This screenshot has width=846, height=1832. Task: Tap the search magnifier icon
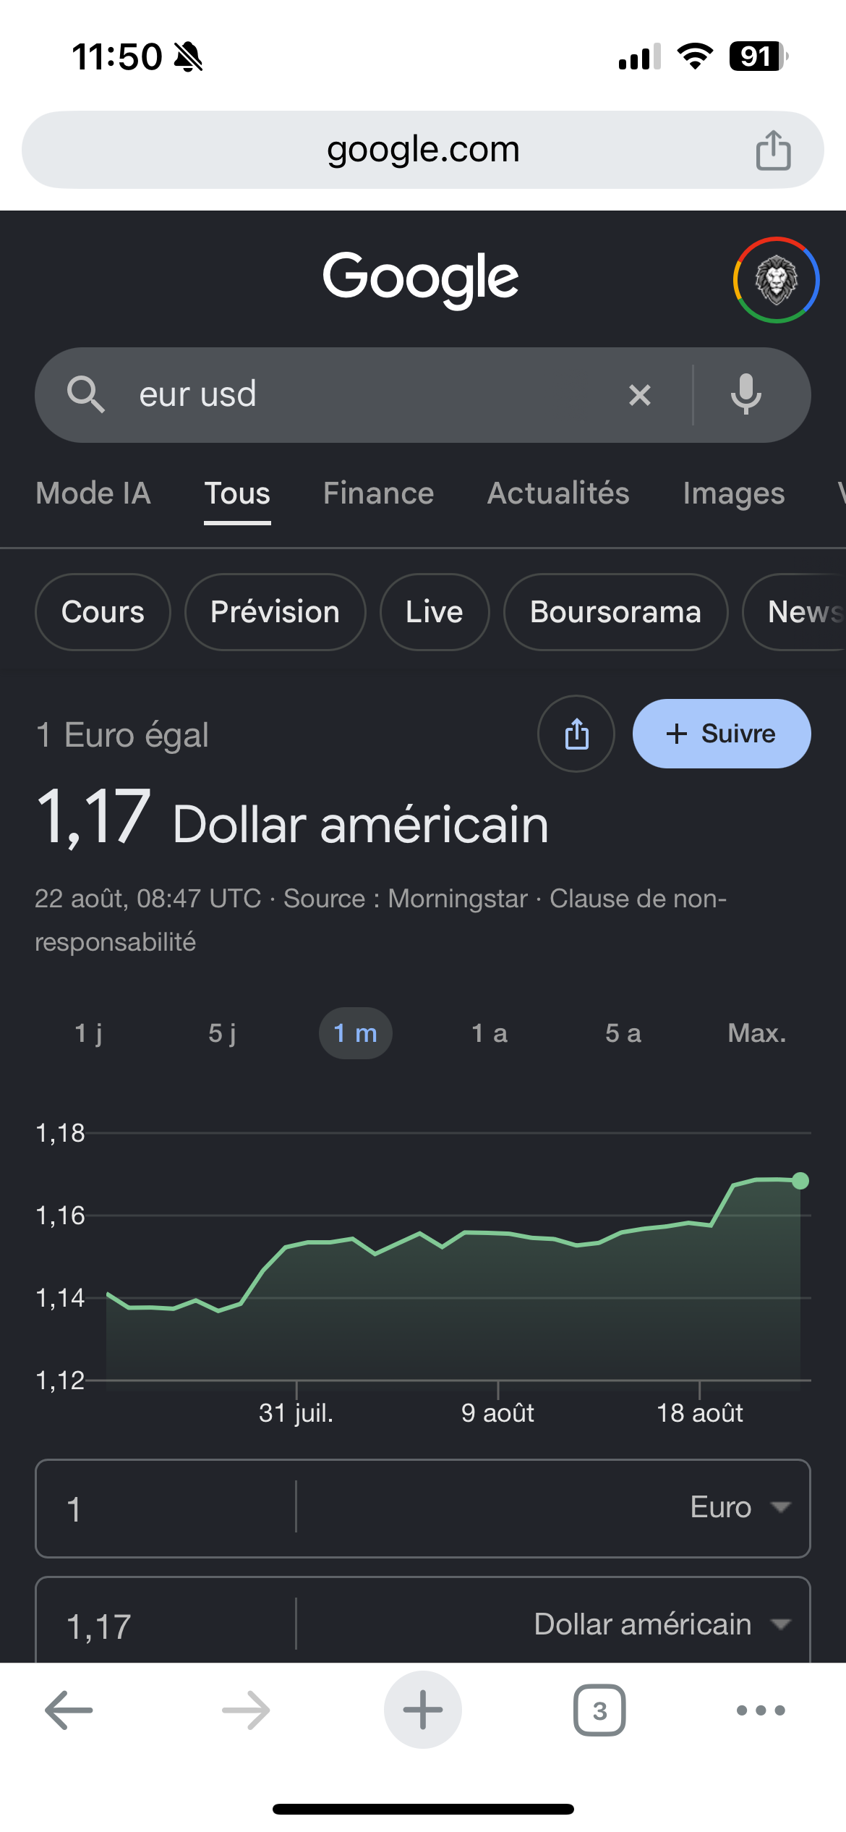coord(85,395)
